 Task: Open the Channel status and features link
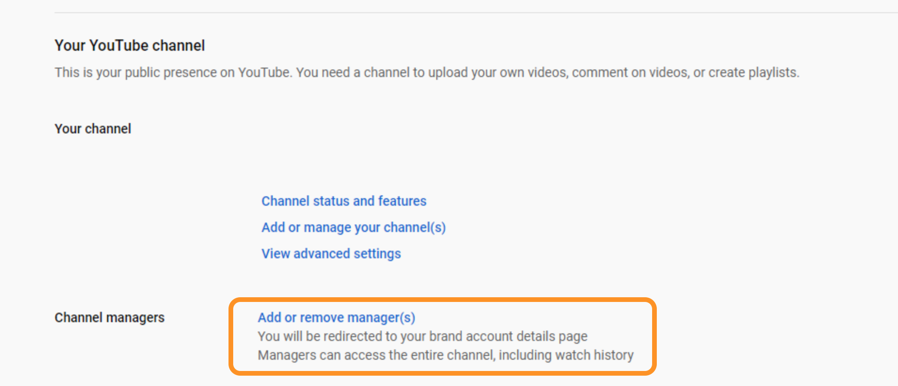point(344,201)
